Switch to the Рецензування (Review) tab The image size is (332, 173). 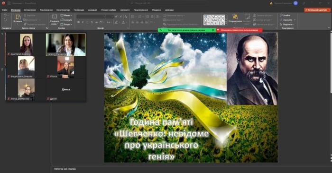pos(140,10)
